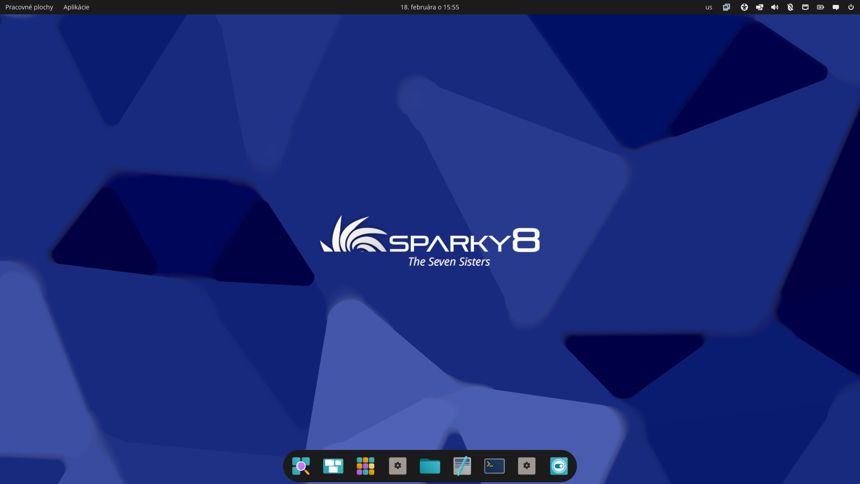Open the us keyboard layout dropdown
860x484 pixels.
[709, 7]
